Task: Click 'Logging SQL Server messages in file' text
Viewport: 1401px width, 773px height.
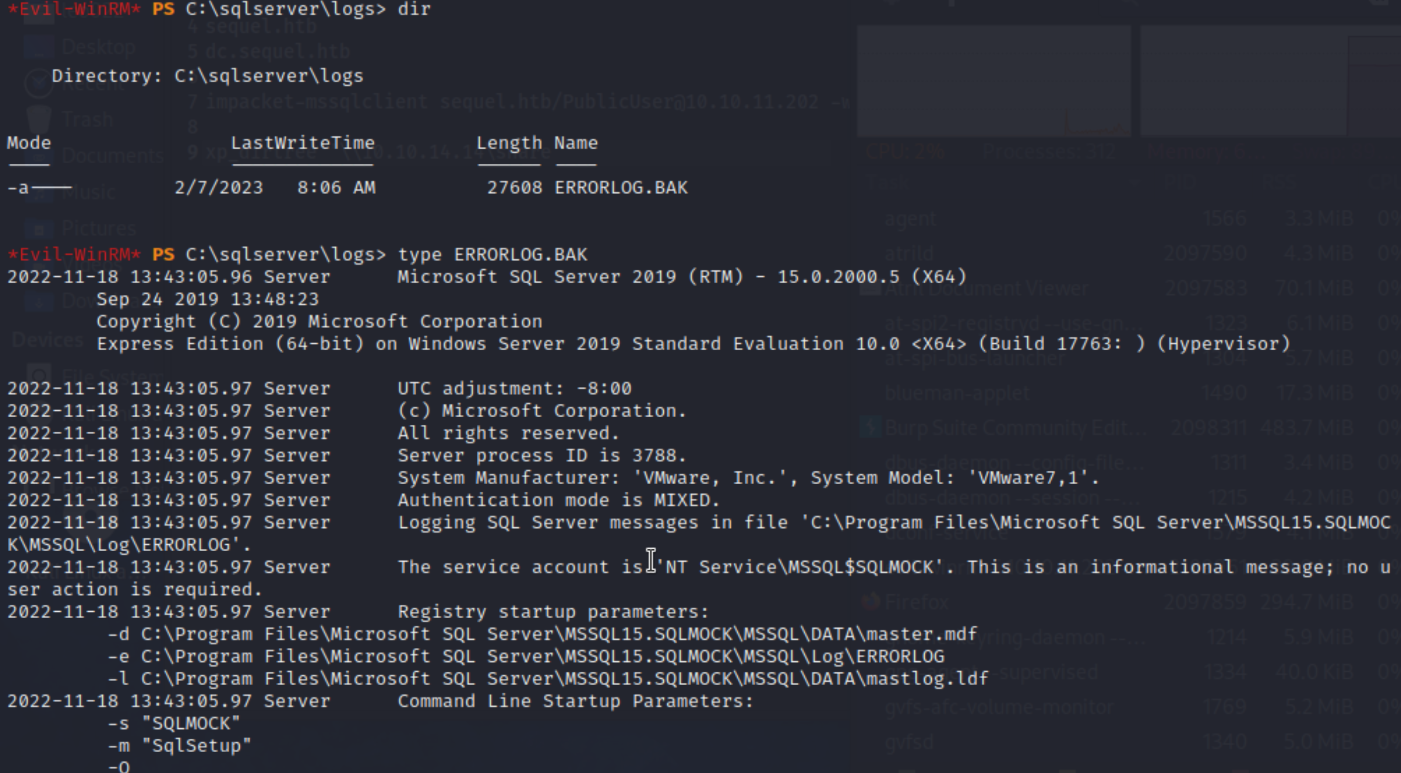Action: click(x=593, y=523)
